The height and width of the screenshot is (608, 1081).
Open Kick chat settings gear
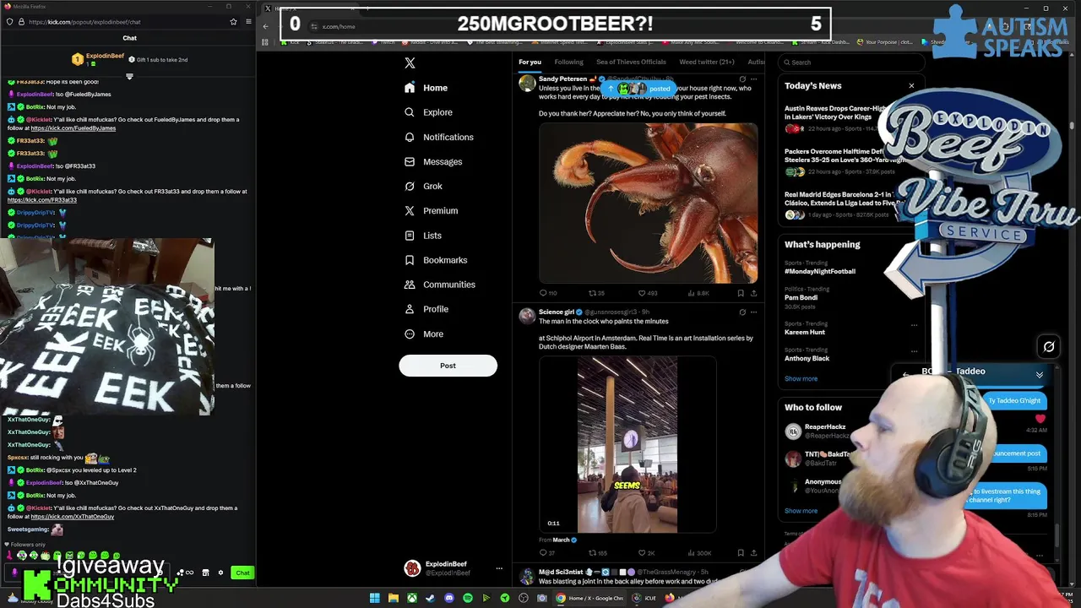coord(220,573)
